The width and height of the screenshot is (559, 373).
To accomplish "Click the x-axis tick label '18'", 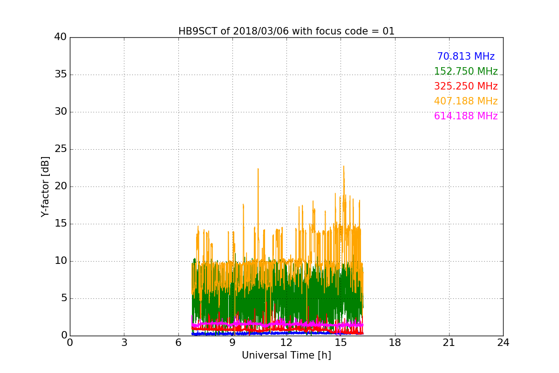I will click(x=395, y=343).
